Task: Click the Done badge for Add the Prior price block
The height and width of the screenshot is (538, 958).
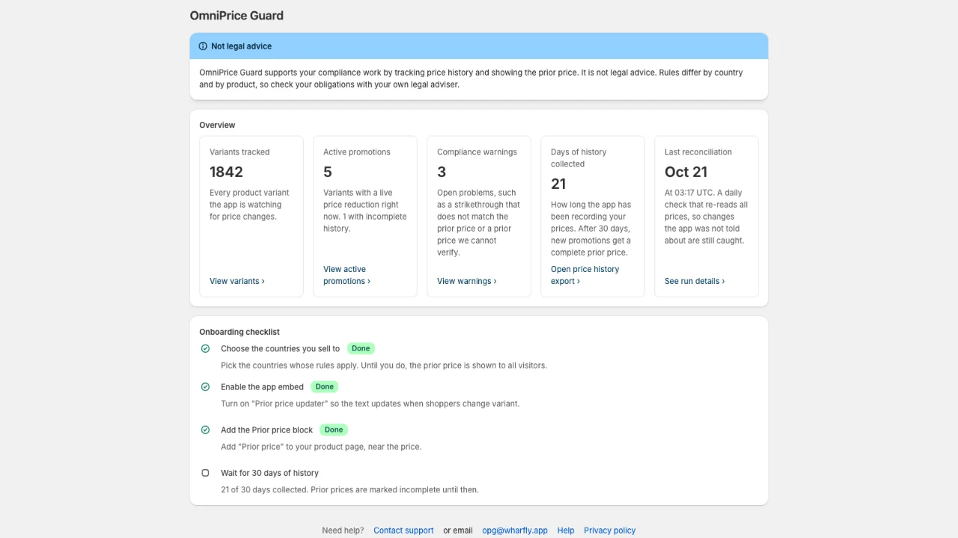Action: [x=334, y=430]
